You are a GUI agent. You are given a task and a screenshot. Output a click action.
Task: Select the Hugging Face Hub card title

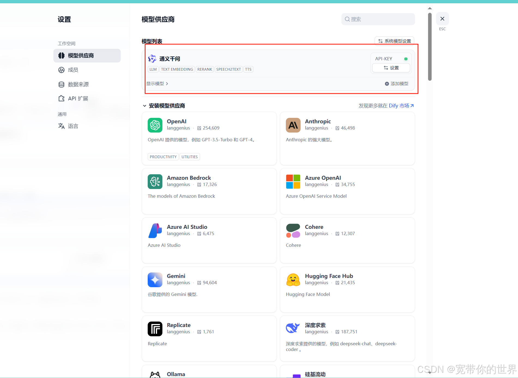click(x=329, y=276)
